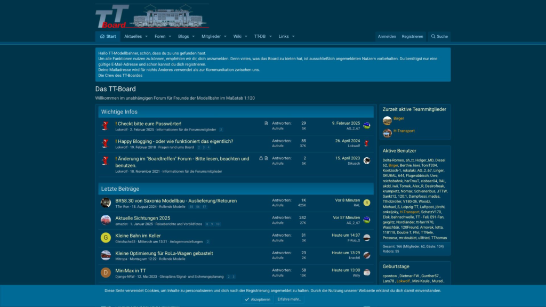The image size is (546, 307).
Task: Expand the TT-DB dropdown arrow
Action: pyautogui.click(x=270, y=37)
